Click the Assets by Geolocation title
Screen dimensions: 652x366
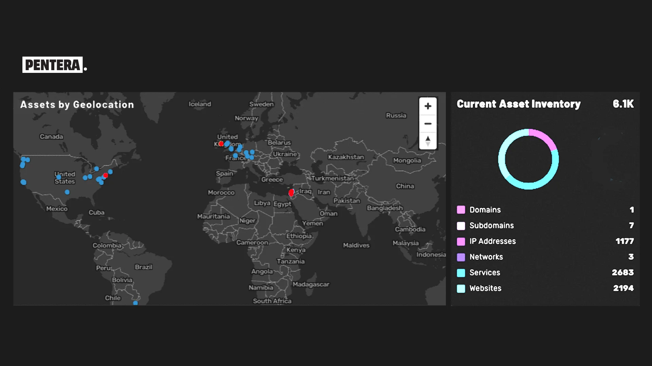[77, 105]
